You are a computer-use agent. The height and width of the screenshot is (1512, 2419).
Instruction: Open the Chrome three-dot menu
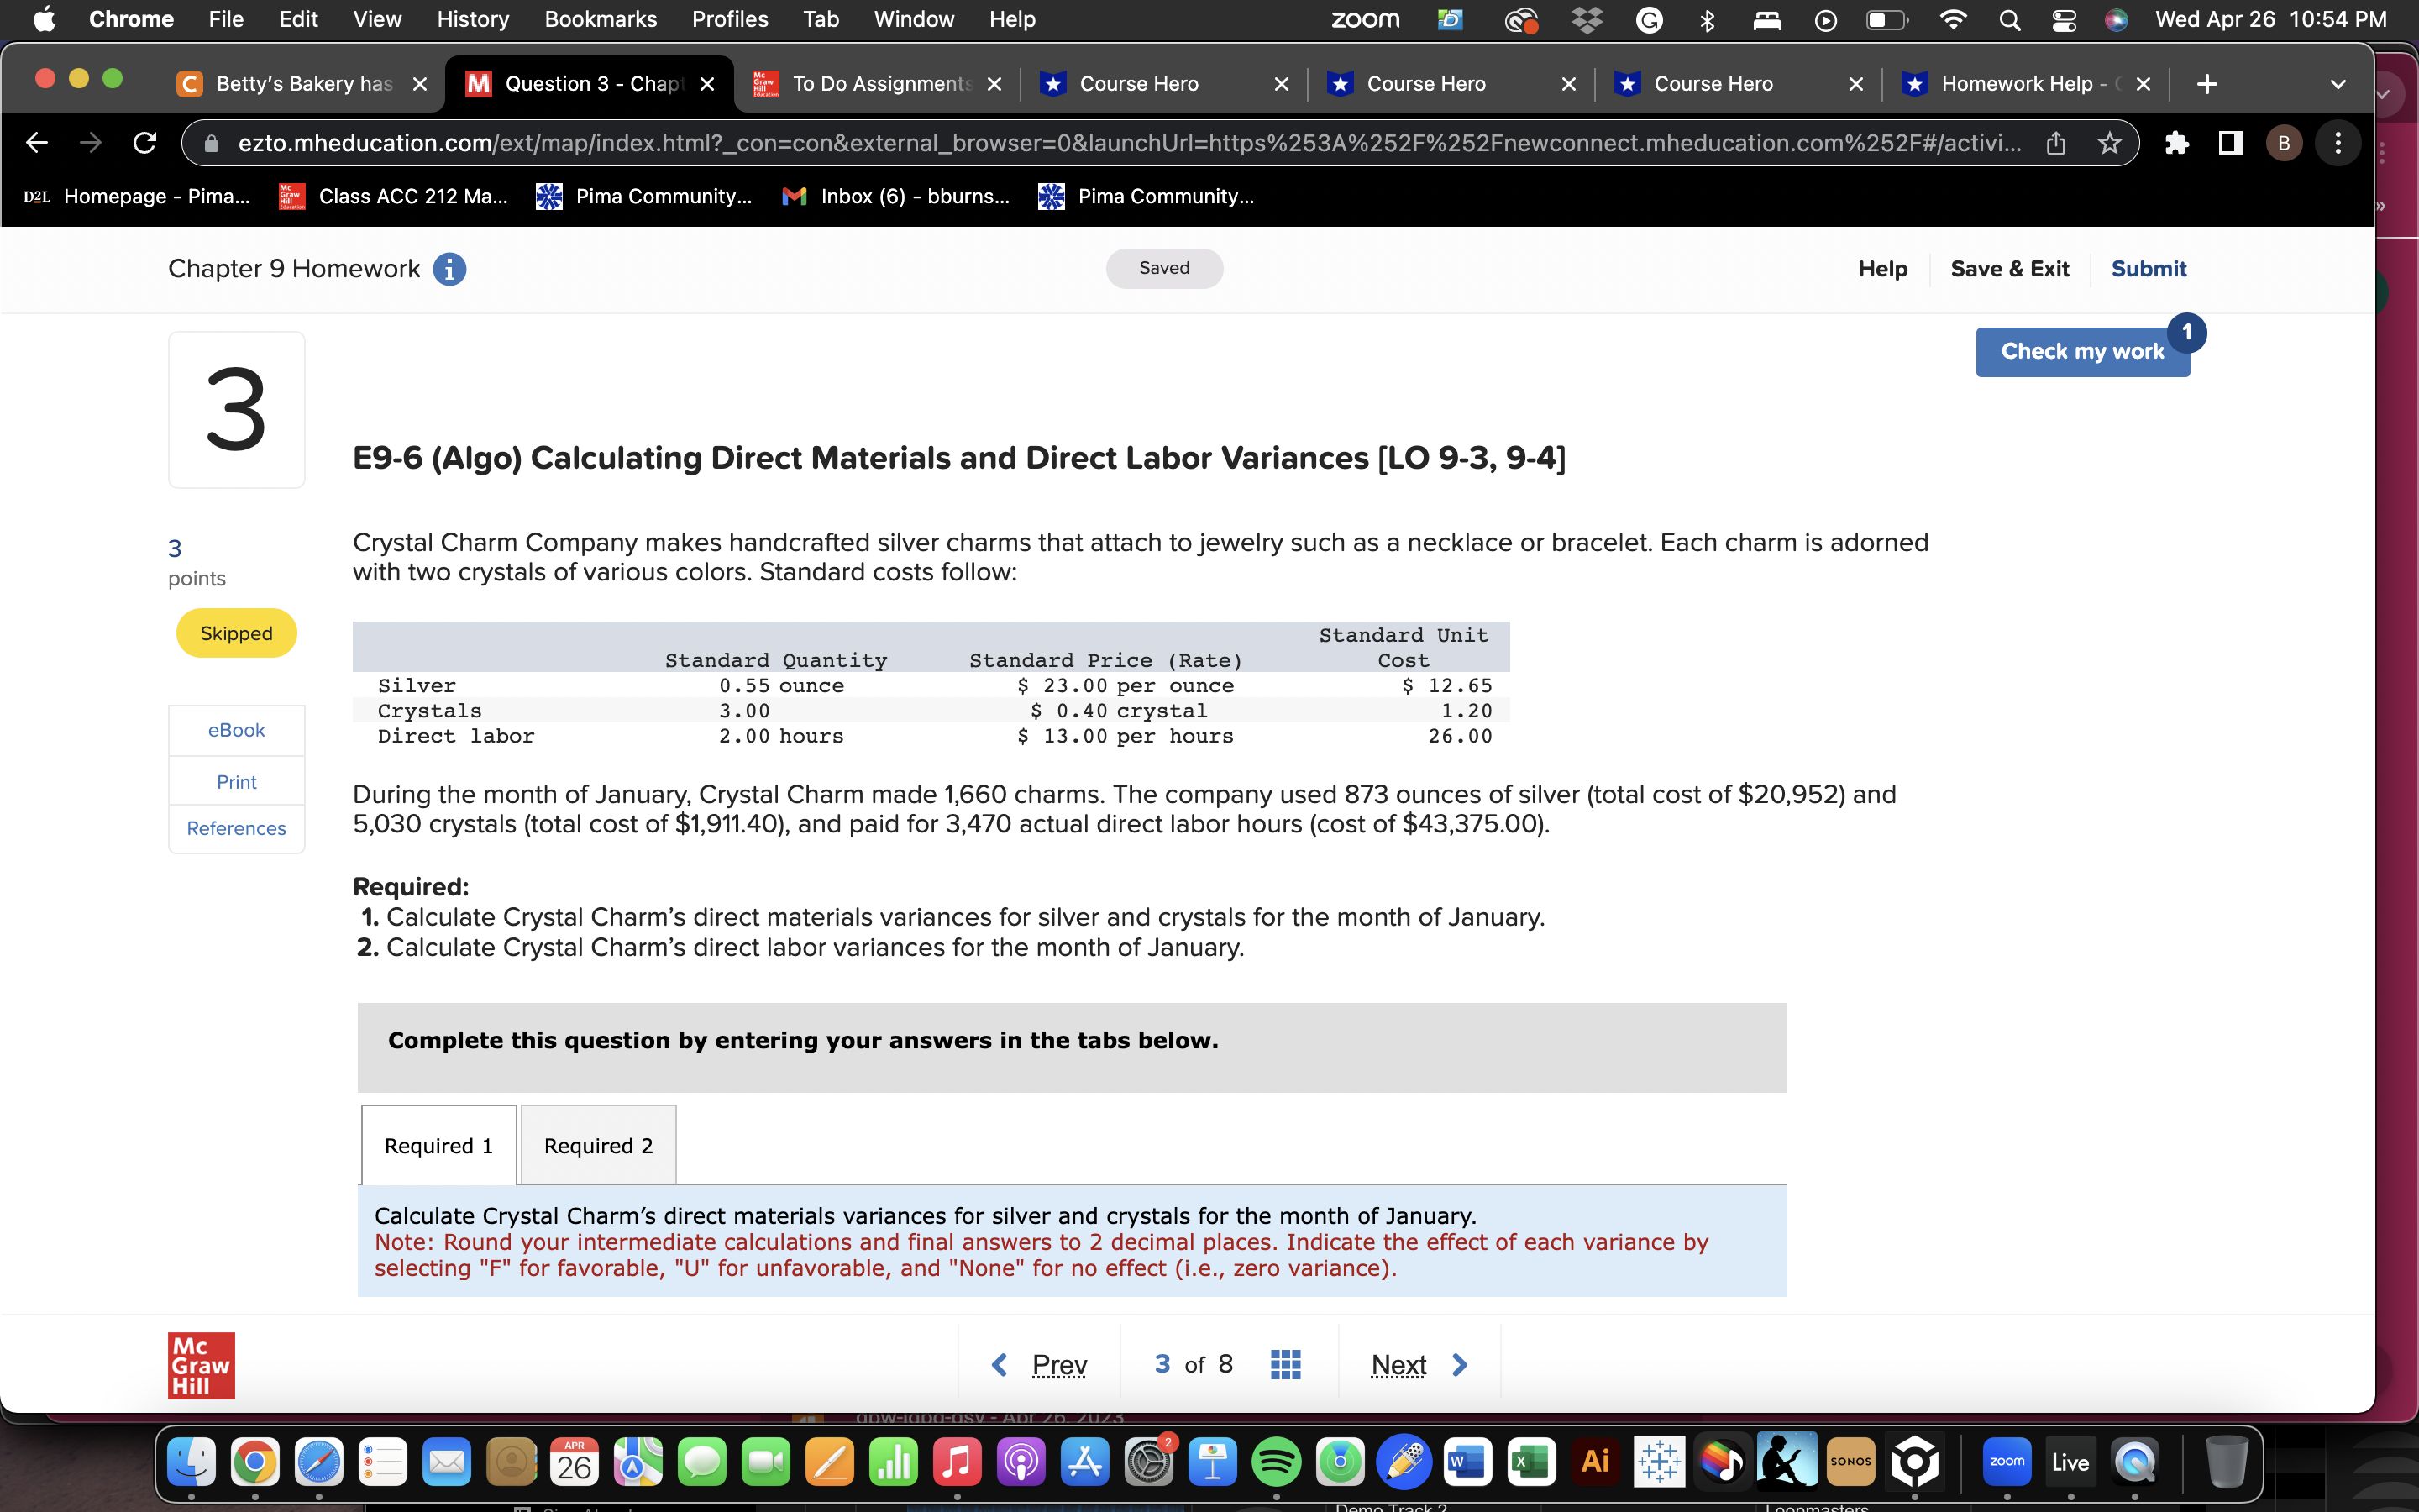pos(2338,143)
